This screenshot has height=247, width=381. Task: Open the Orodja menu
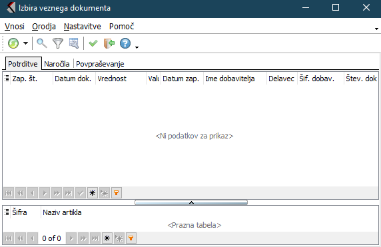[x=44, y=26]
